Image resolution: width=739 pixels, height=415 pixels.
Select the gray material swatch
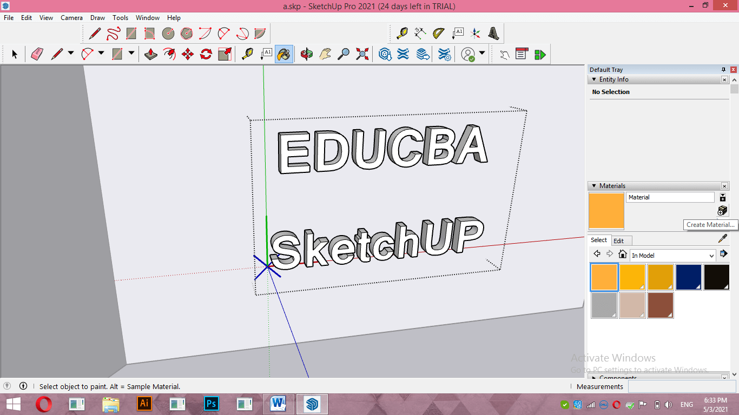(x=604, y=305)
